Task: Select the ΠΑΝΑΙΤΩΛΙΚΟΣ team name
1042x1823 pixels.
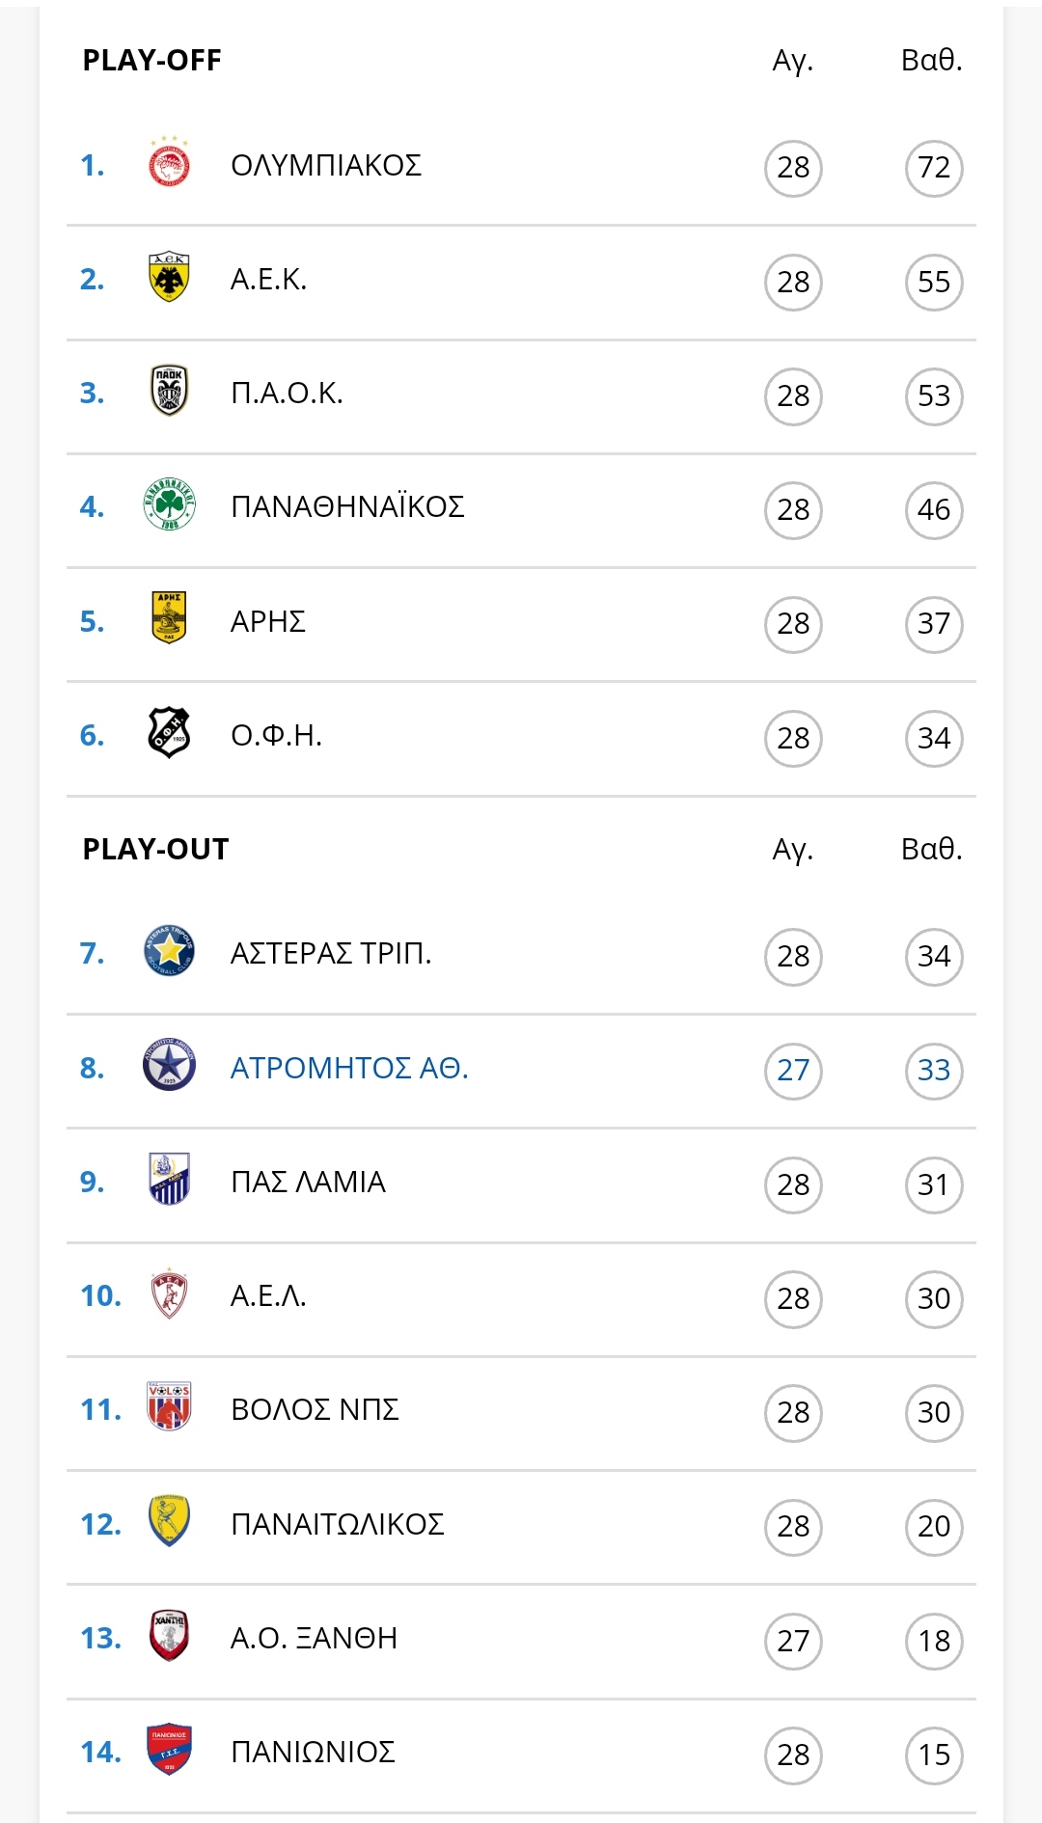Action: [338, 1524]
